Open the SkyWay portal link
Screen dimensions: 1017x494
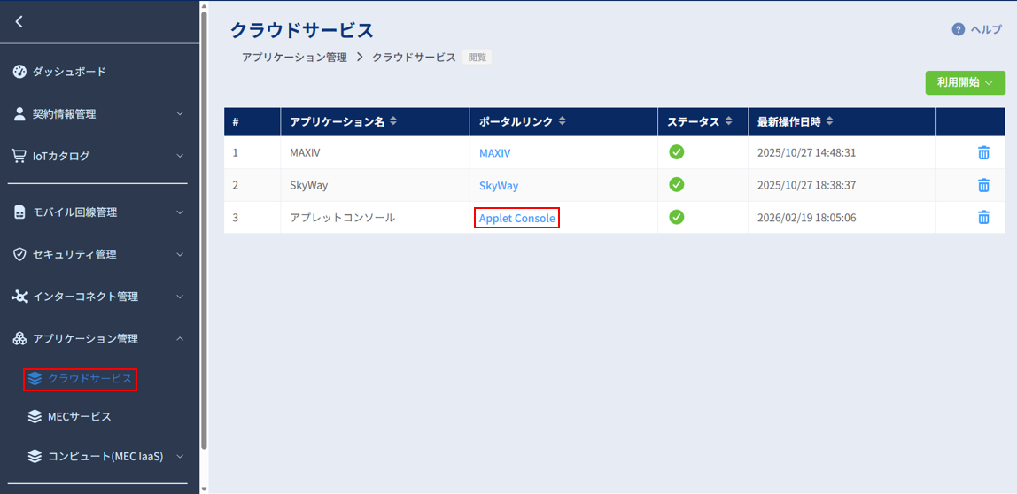[499, 186]
